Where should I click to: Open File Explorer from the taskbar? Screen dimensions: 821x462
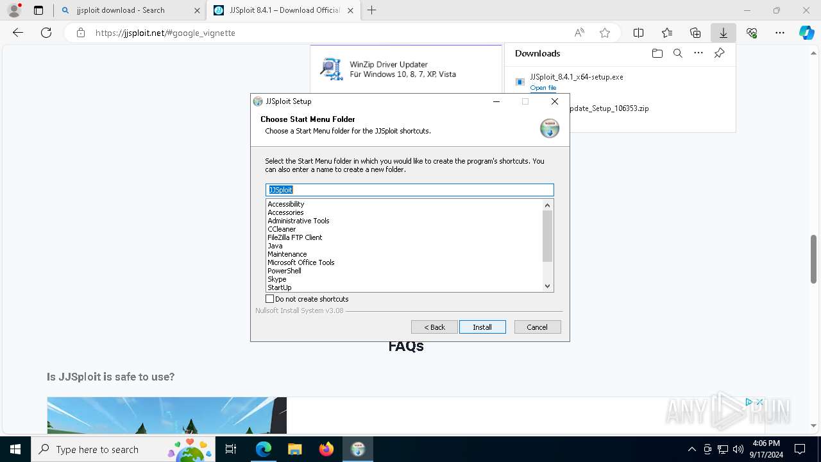[x=294, y=449]
